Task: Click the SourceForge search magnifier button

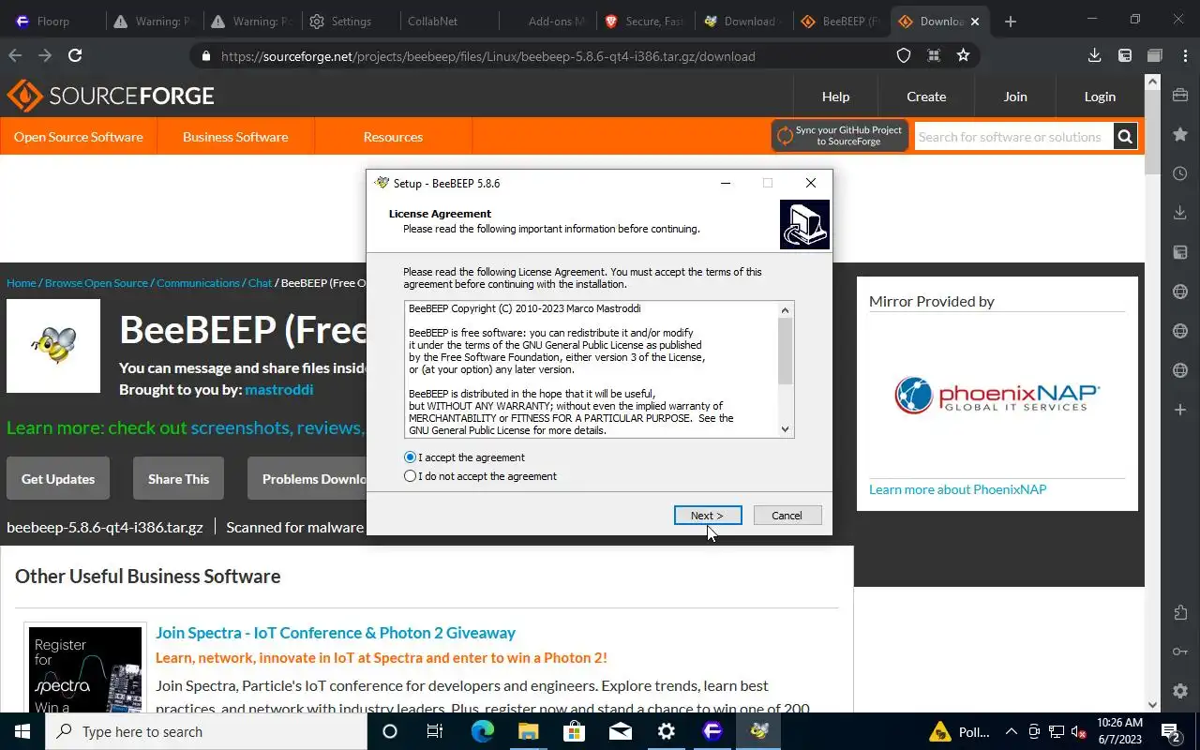Action: coord(1125,137)
